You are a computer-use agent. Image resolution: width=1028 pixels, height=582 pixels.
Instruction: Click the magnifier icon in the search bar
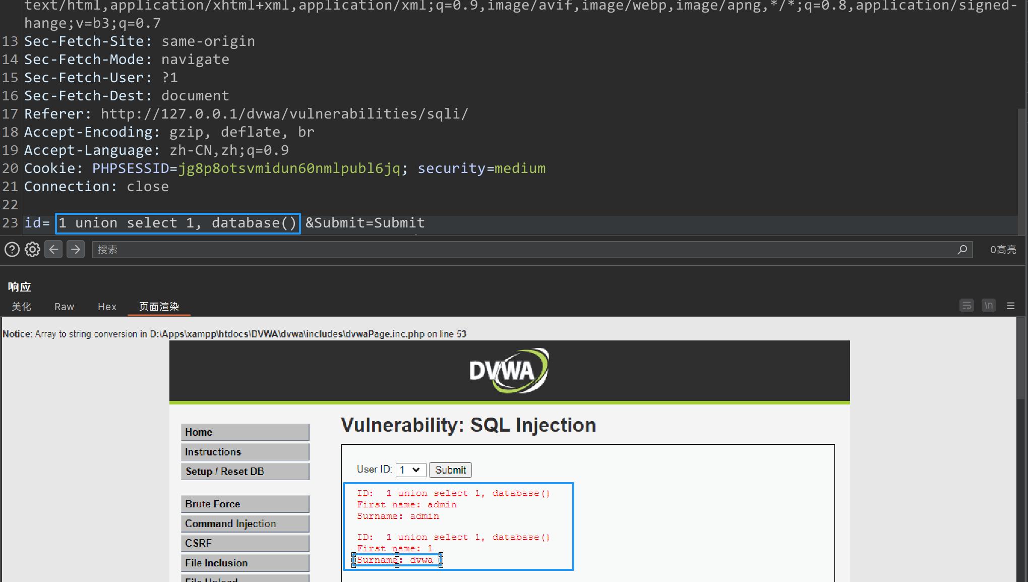pos(962,250)
